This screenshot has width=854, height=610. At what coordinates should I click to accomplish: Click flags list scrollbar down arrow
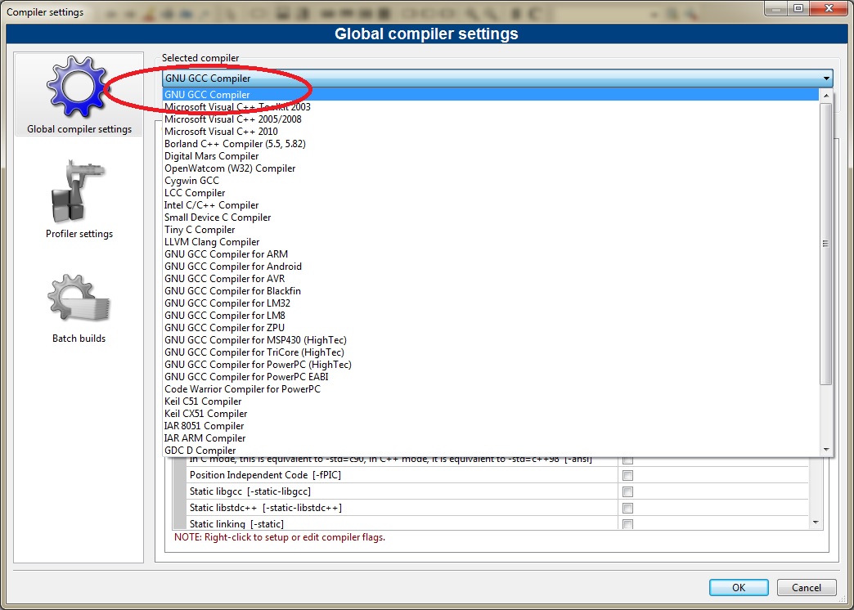pos(816,523)
